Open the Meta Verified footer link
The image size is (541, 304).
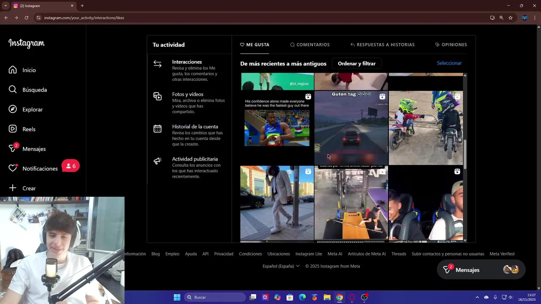pos(502,254)
